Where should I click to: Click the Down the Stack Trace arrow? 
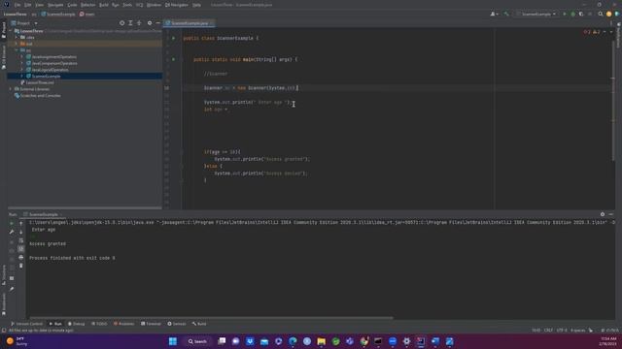[21, 232]
